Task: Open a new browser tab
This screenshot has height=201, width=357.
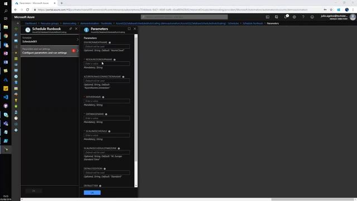Action: [x=61, y=3]
